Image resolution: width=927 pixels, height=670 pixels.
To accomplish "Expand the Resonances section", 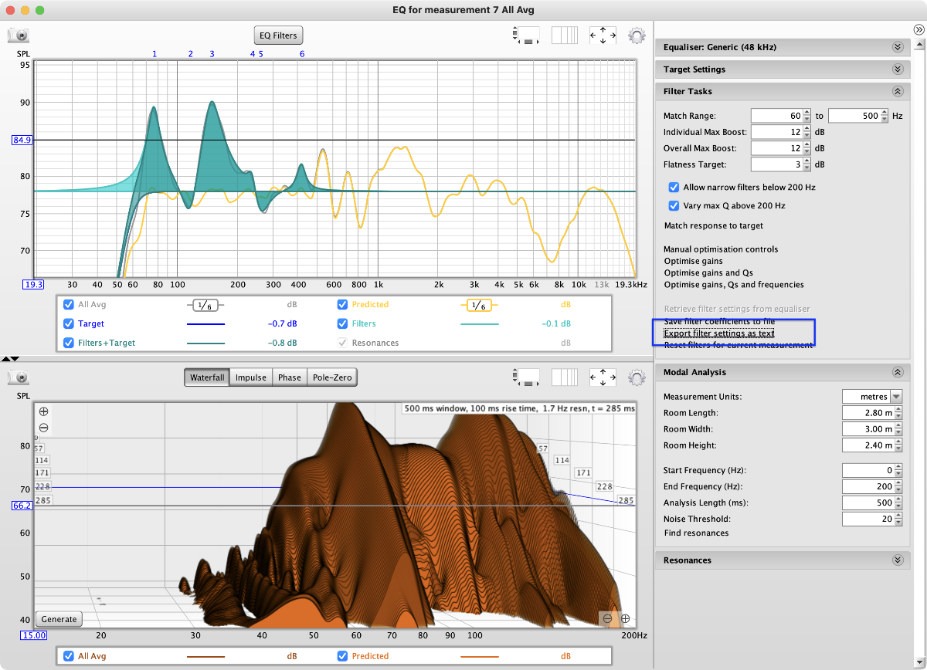I will pyautogui.click(x=897, y=560).
